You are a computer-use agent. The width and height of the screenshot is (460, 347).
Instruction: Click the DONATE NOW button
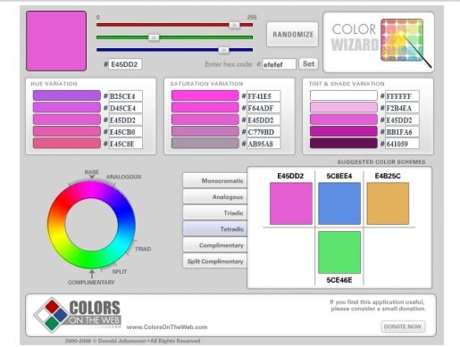tap(403, 326)
